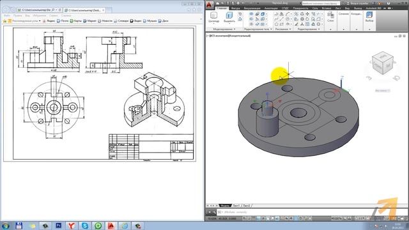Image resolution: width=409 pixels, height=230 pixels.
Task: Open the AutoCAD icon on the taskbar
Action: click(x=111, y=226)
